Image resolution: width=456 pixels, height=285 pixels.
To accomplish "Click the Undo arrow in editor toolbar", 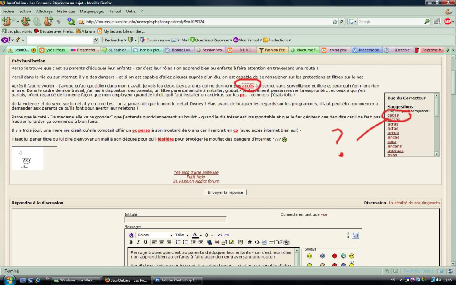I will (x=220, y=235).
